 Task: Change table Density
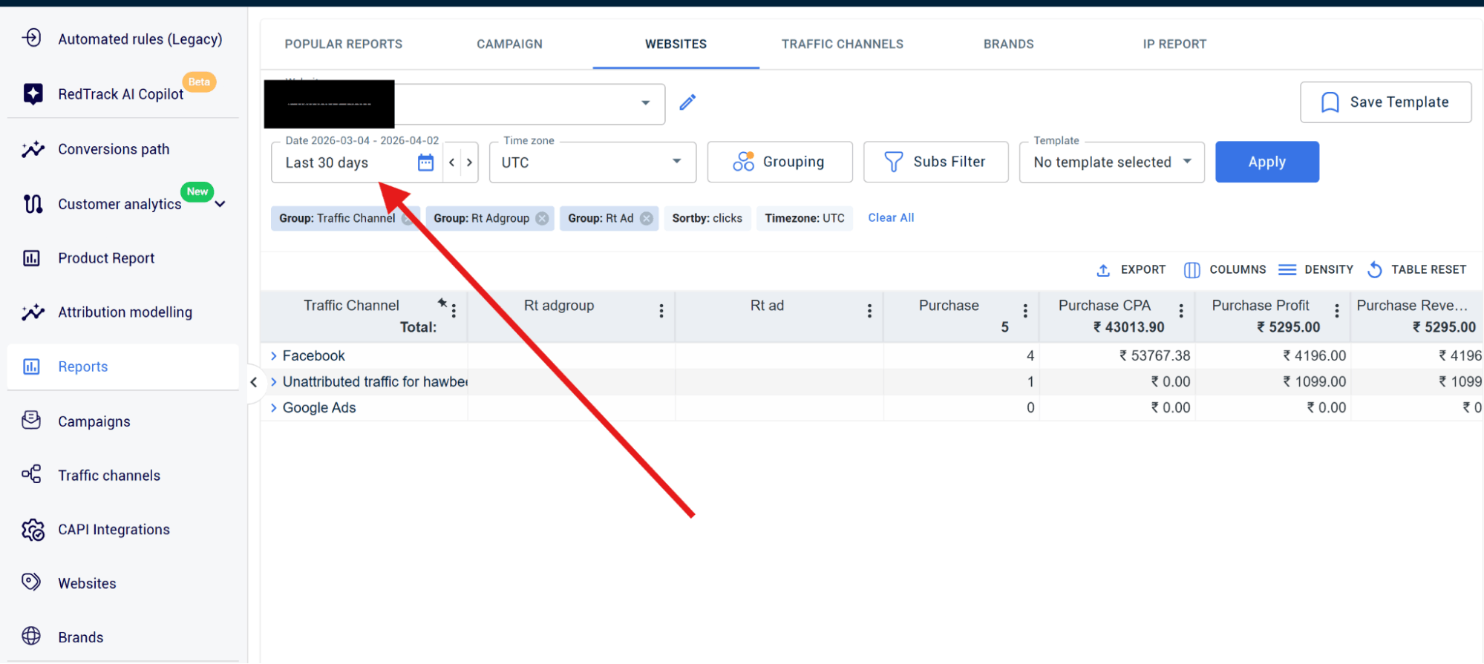coord(1316,270)
